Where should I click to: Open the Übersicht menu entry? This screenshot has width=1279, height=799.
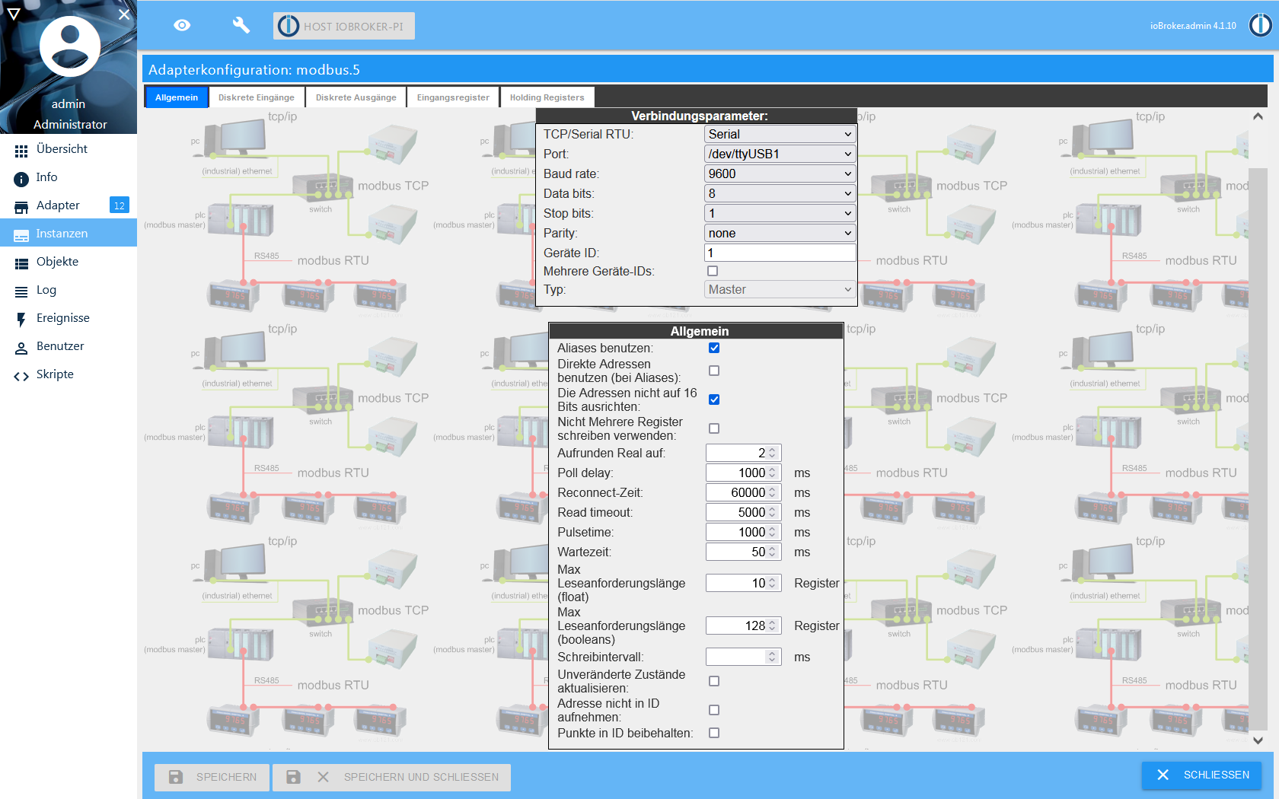69,149
